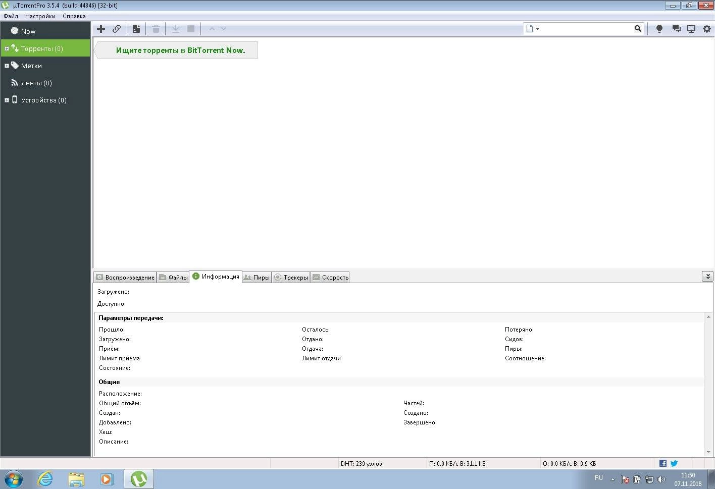The height and width of the screenshot is (489, 715).
Task: Click the DHT: 239 узлов status
Action: point(362,463)
